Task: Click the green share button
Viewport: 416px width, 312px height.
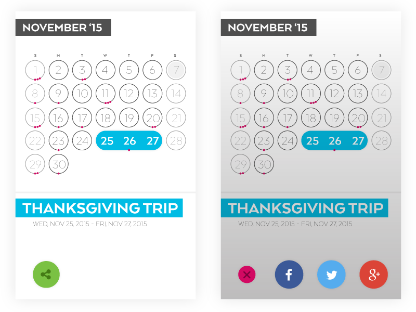Action: 46,274
